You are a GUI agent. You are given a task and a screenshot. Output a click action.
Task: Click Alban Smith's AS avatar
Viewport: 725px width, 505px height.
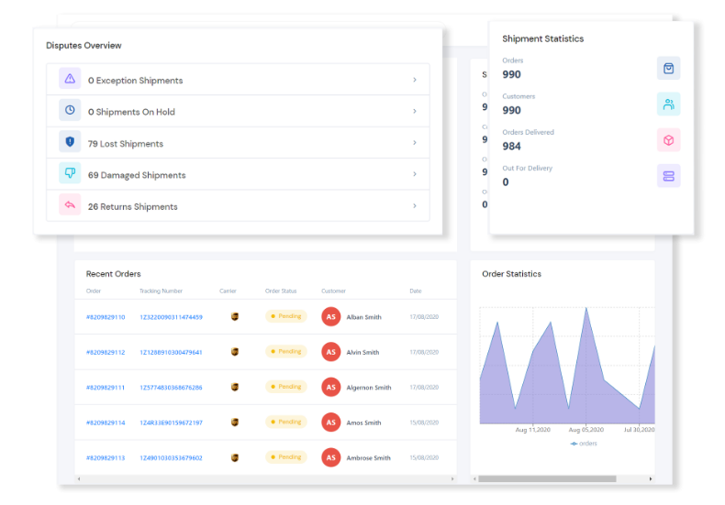click(x=331, y=317)
